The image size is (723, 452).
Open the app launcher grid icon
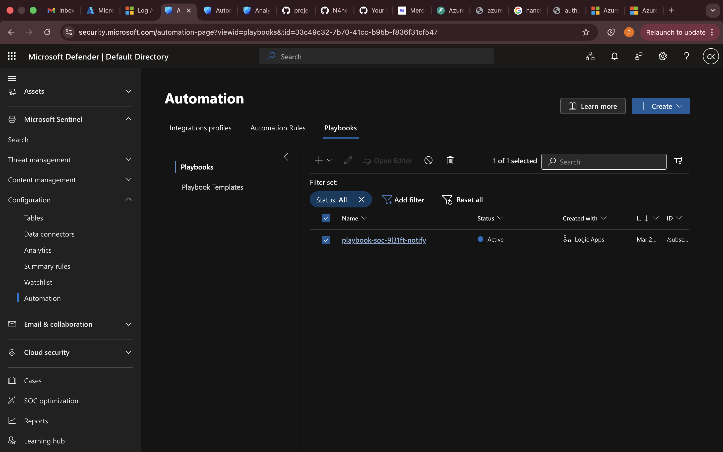point(12,56)
